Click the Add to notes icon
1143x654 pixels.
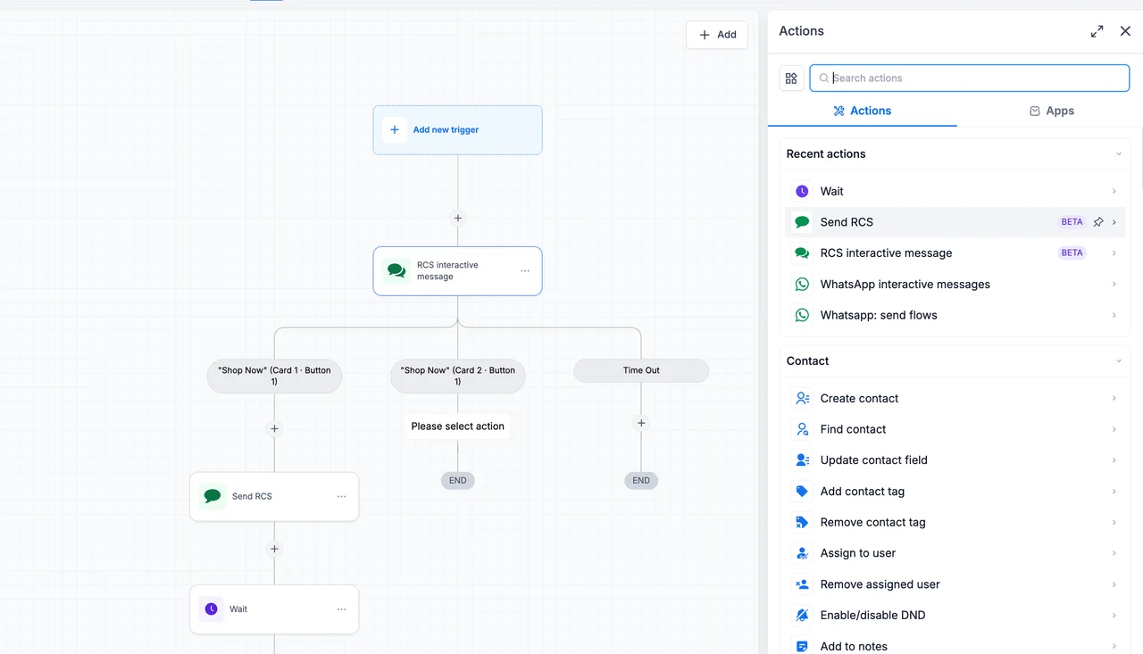(802, 646)
